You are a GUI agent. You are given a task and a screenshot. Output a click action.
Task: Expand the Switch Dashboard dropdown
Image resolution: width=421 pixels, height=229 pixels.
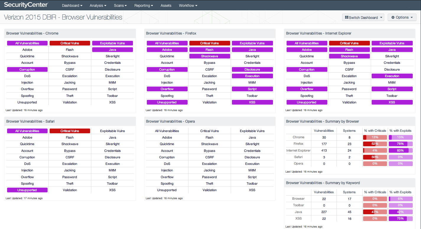point(363,17)
